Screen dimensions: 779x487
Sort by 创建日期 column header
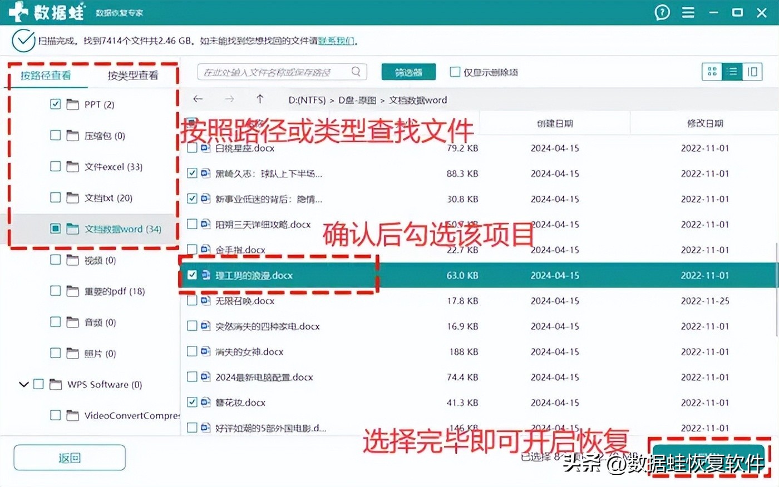[555, 123]
